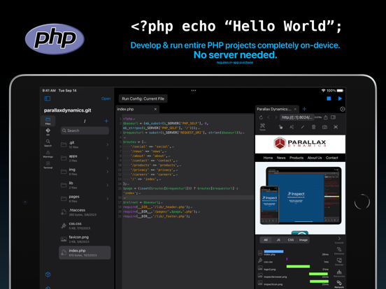Click the blue cube icon in sidebar

(x=48, y=274)
